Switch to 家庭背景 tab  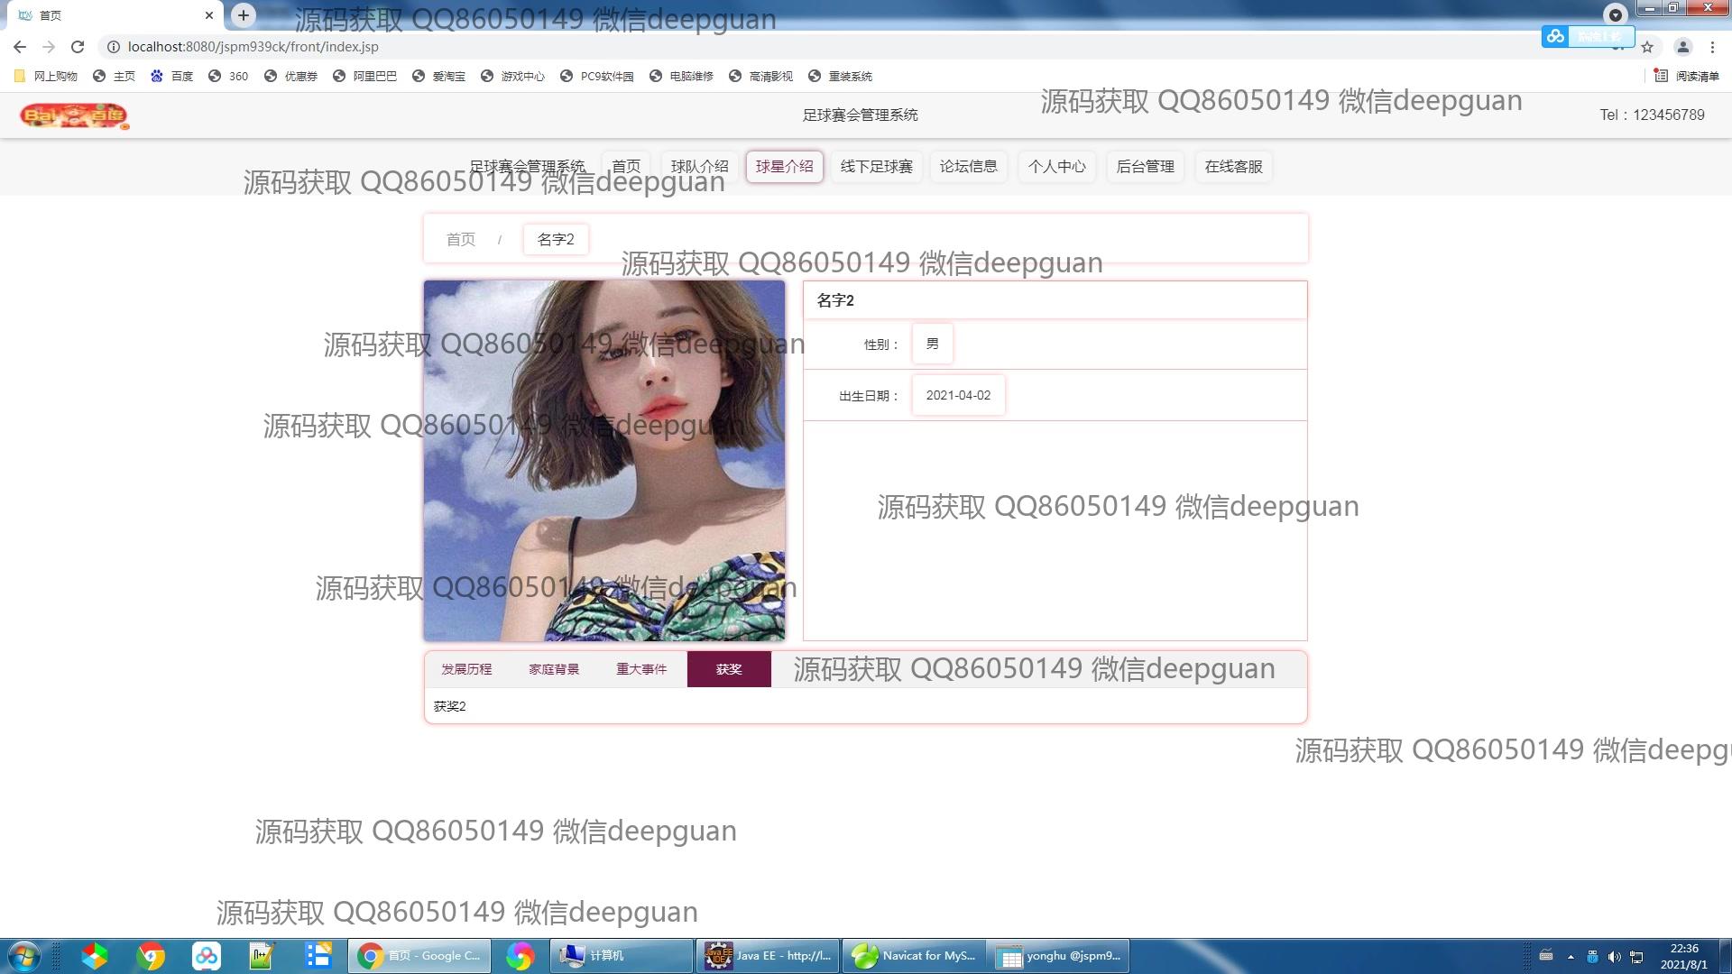pyautogui.click(x=554, y=669)
